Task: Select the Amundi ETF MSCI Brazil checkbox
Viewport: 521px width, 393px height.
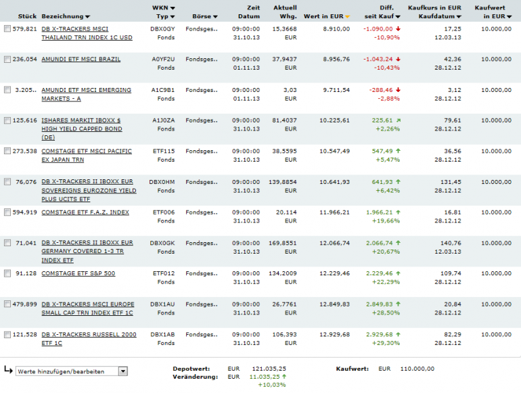Action: [x=7, y=60]
